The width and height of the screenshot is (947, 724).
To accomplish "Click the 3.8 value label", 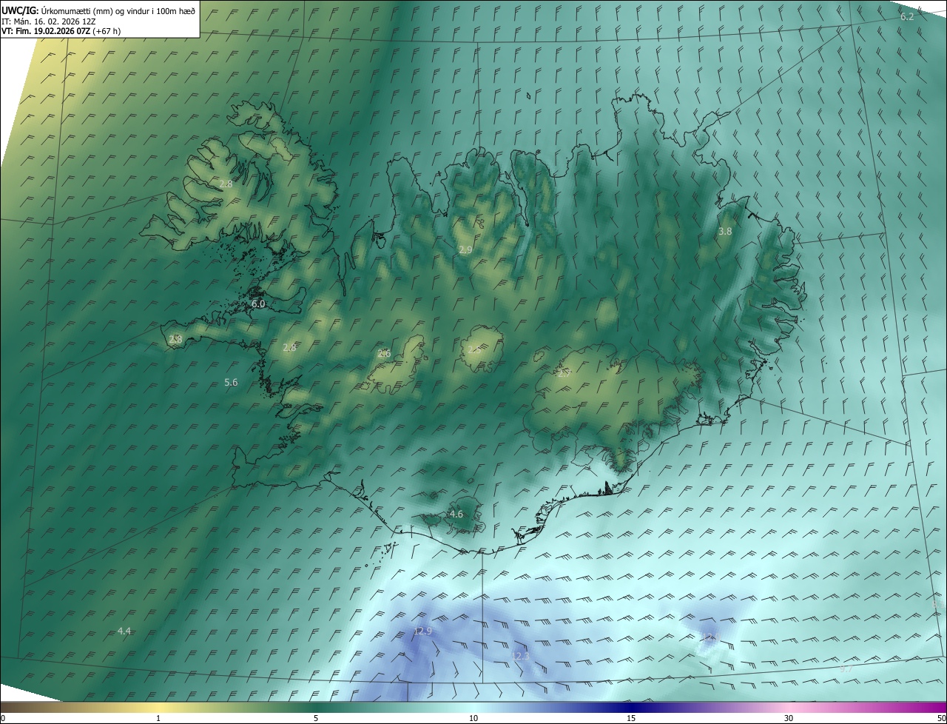I will [725, 231].
